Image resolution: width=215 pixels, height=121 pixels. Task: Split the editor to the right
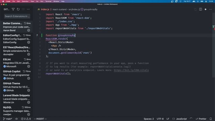(x=201, y=9)
